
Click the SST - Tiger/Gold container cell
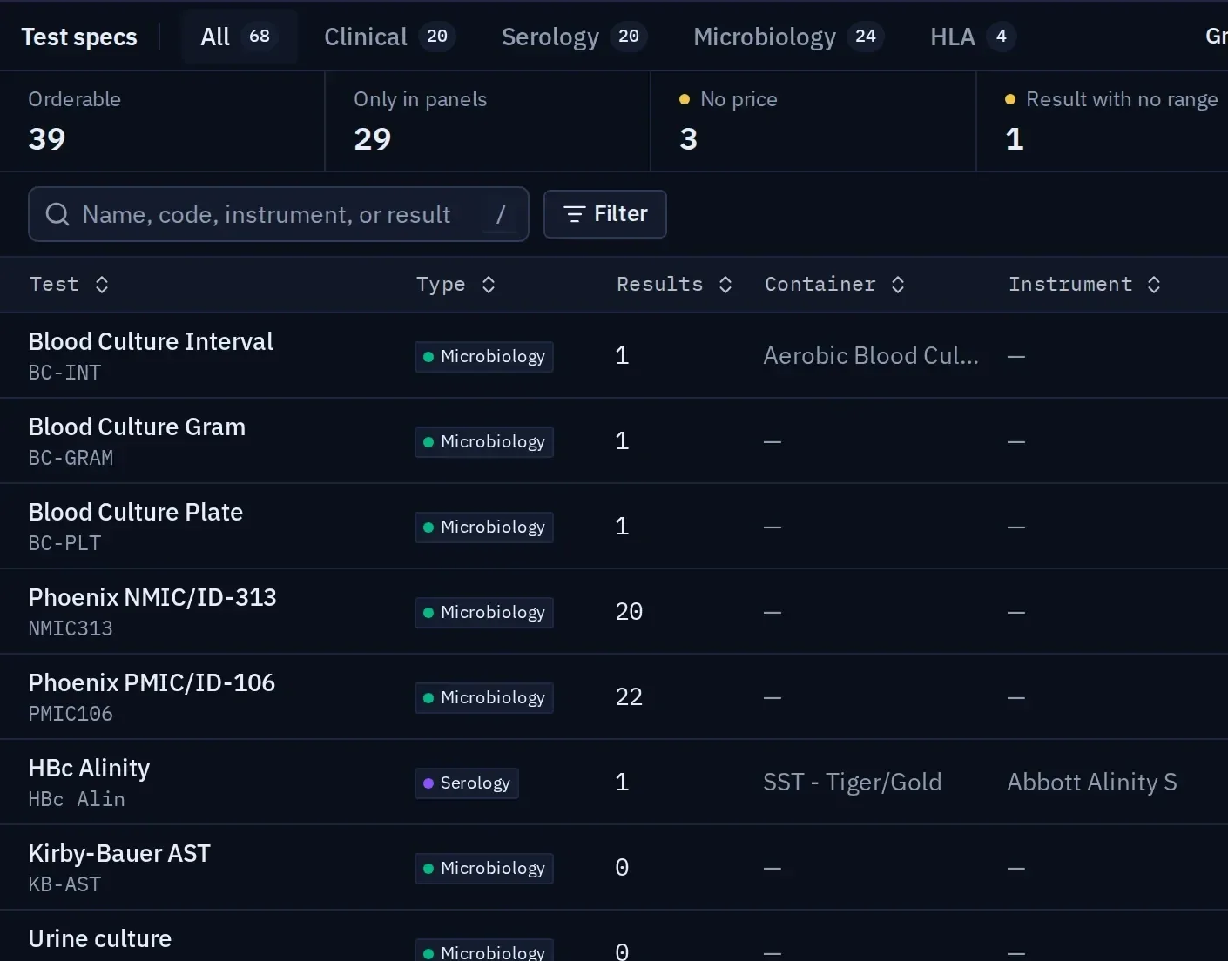(853, 782)
